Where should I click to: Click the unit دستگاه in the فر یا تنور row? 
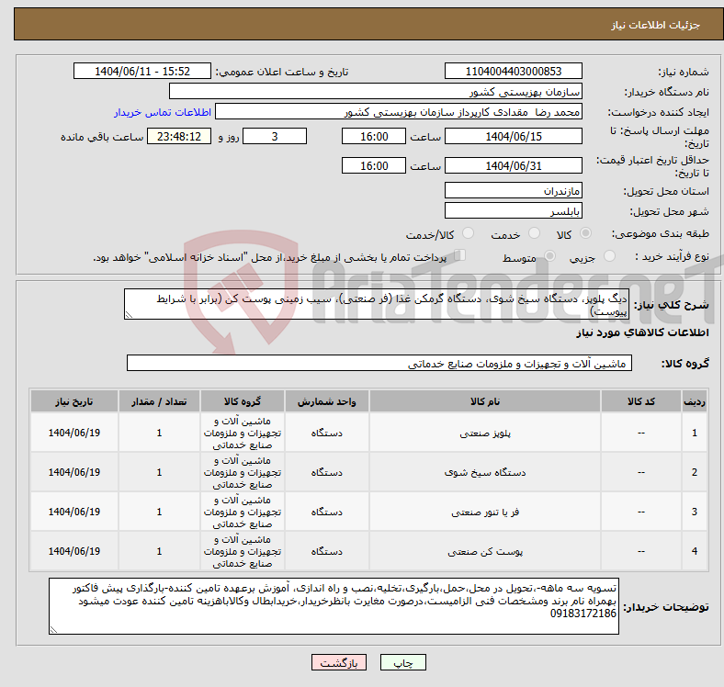pos(326,512)
